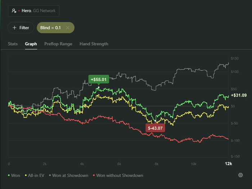
Task: Remove the Blind = 0.1 filter with X
Action: click(68, 28)
